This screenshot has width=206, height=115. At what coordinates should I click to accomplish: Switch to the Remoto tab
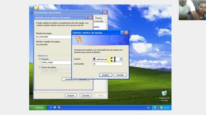[99, 18]
